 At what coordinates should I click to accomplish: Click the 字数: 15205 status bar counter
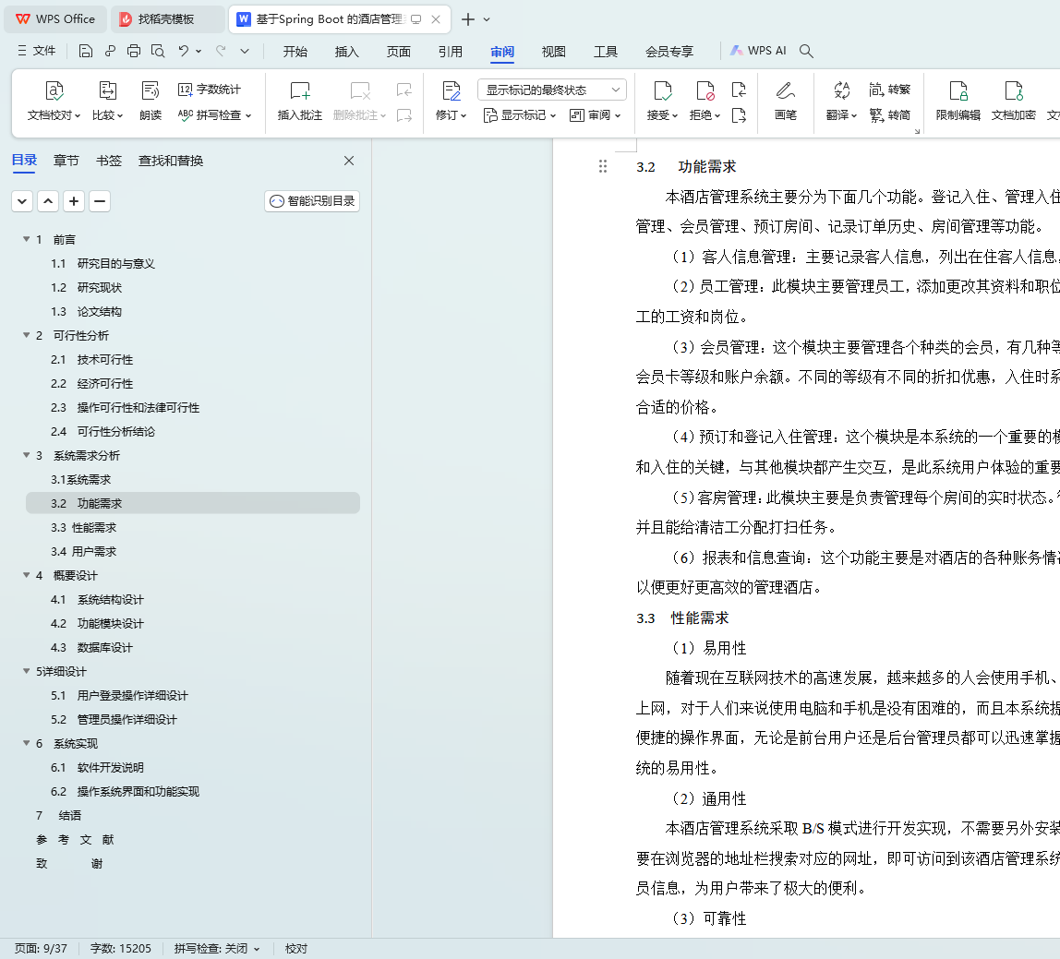pyautogui.click(x=121, y=949)
